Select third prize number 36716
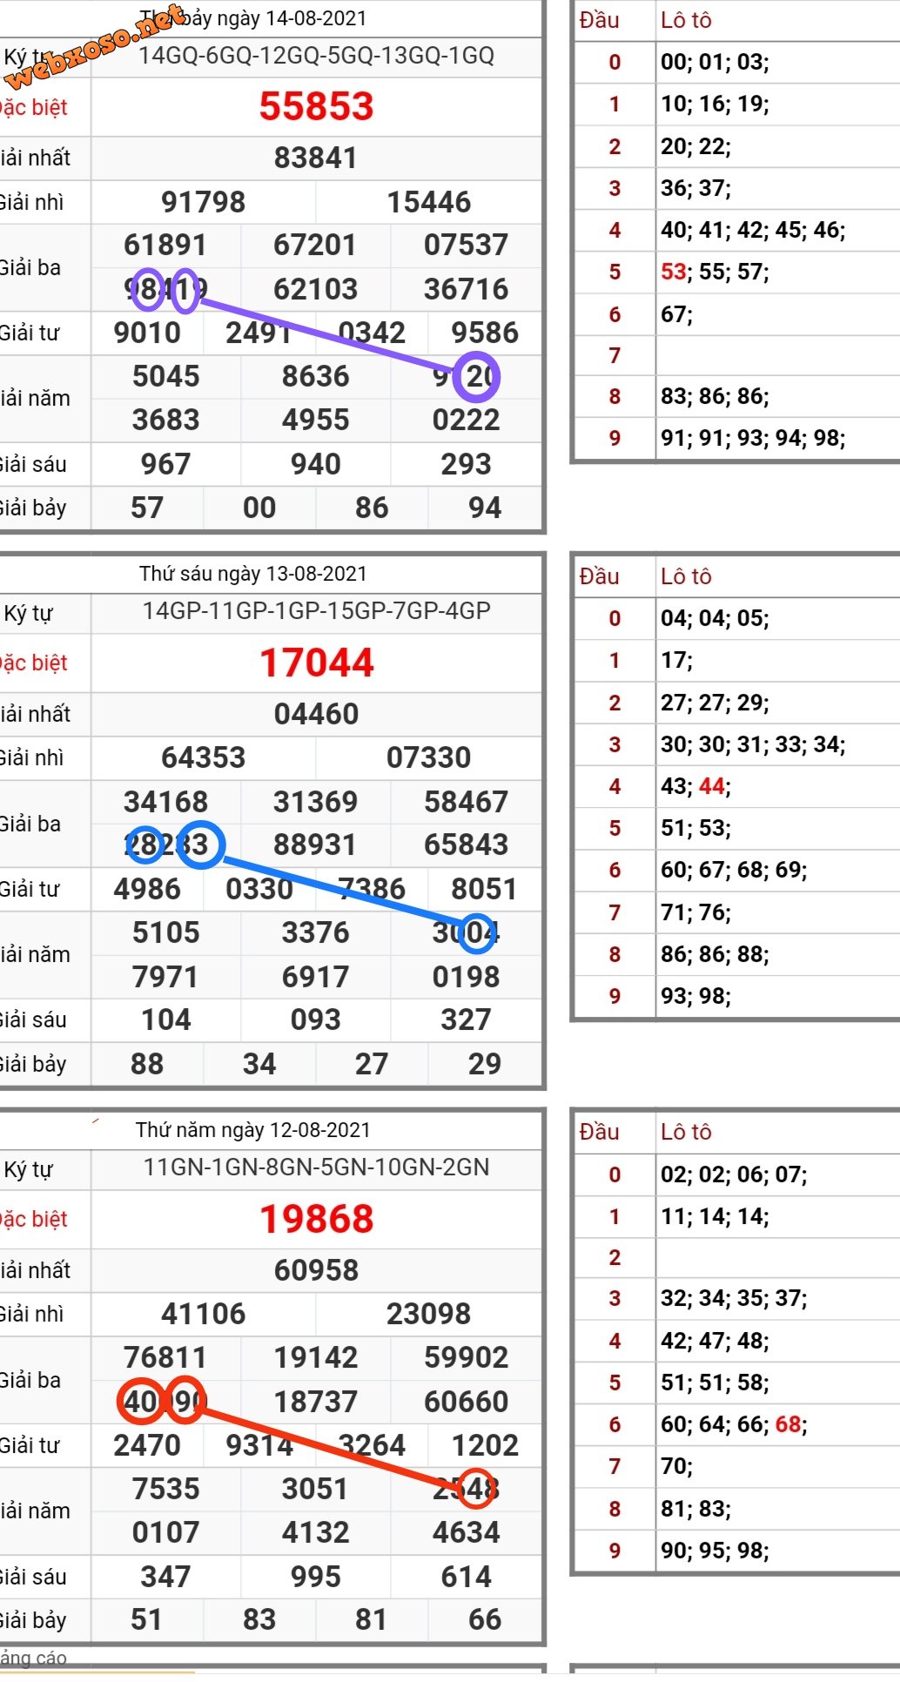This screenshot has width=900, height=1682. (466, 288)
